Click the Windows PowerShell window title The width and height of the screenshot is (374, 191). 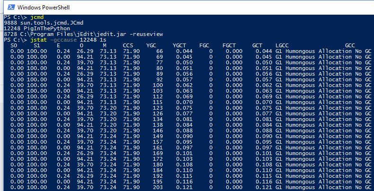pyautogui.click(x=44, y=8)
